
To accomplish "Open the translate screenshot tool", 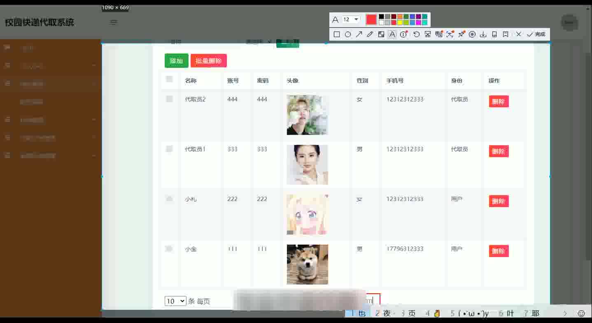I will coord(439,35).
